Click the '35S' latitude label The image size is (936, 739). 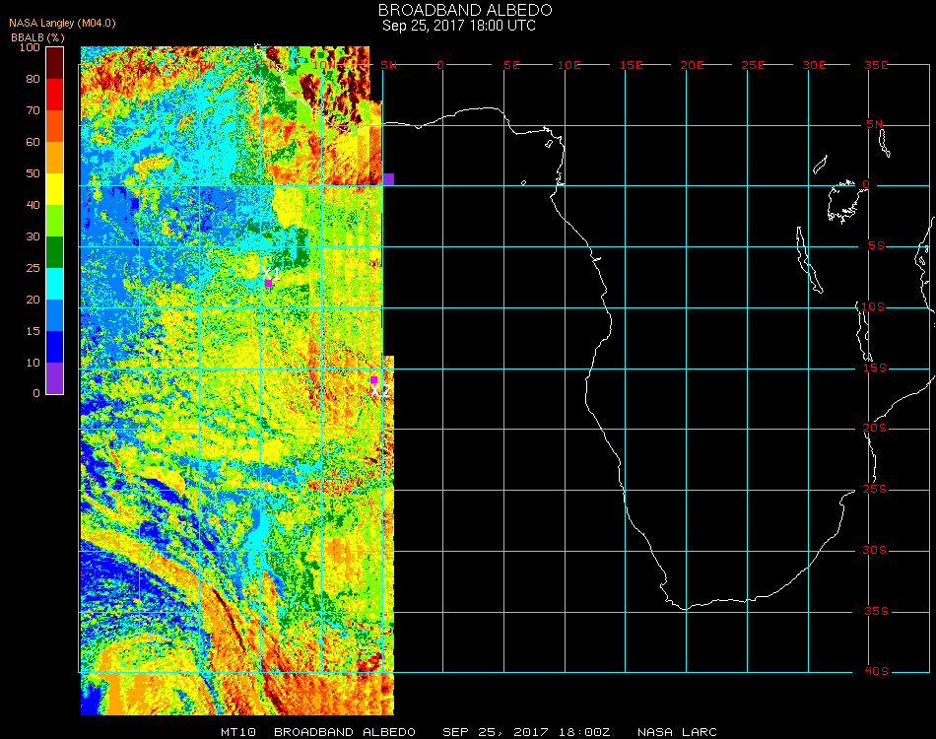coord(876,611)
